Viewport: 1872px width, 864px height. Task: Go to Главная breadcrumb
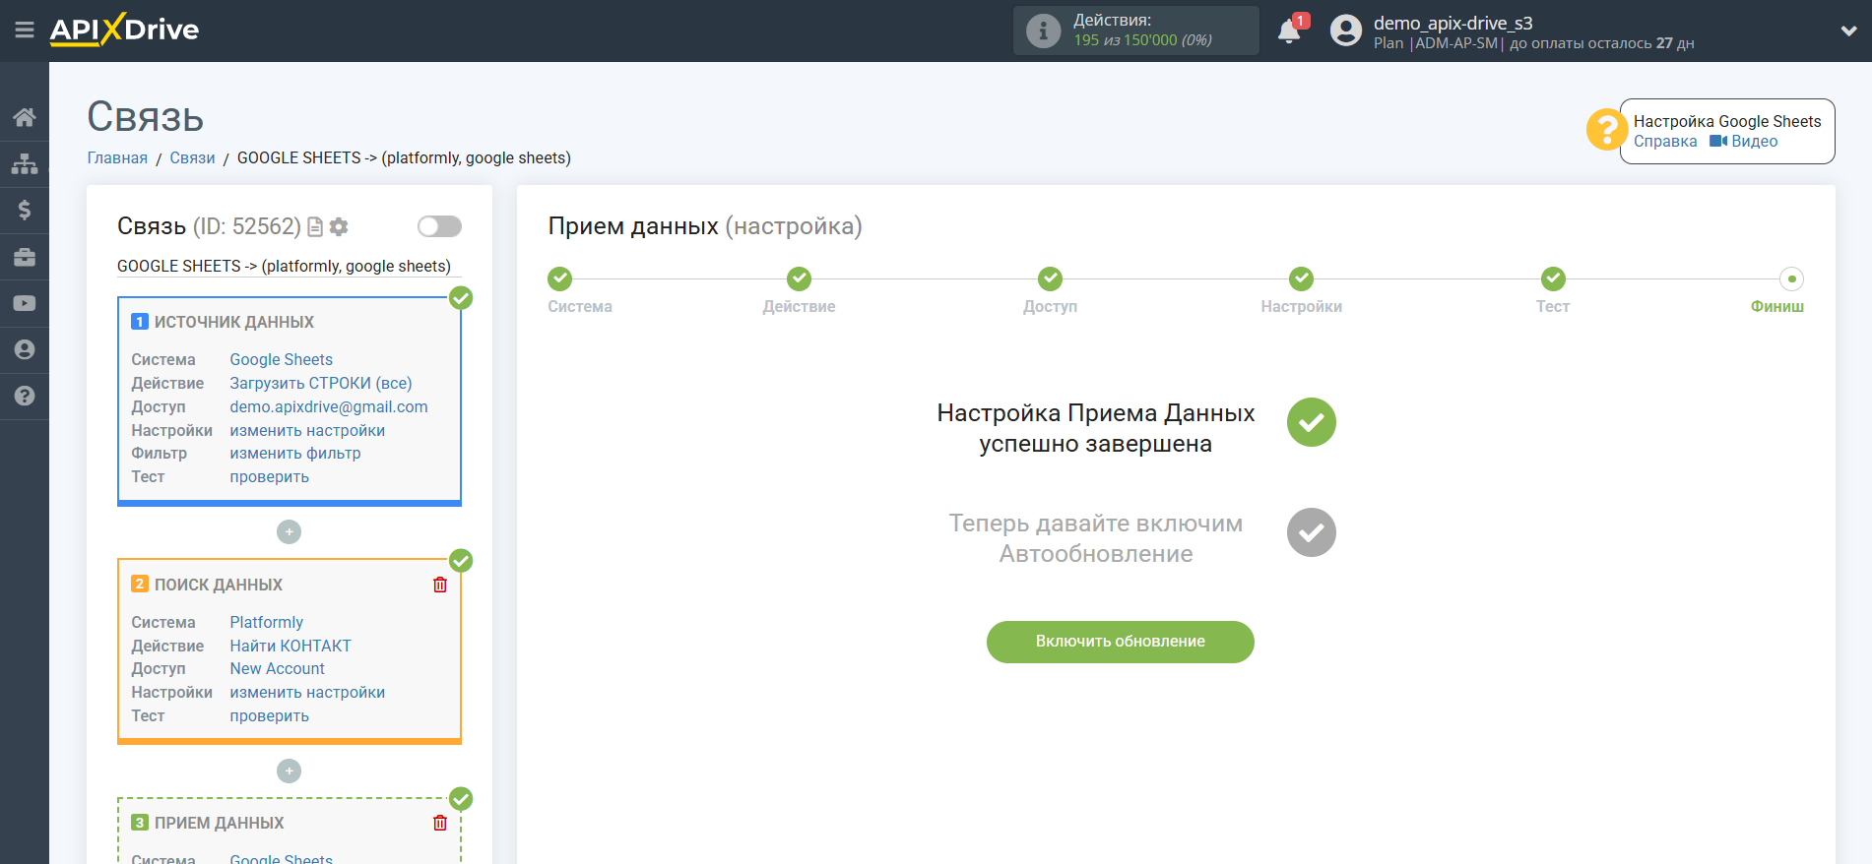point(117,157)
